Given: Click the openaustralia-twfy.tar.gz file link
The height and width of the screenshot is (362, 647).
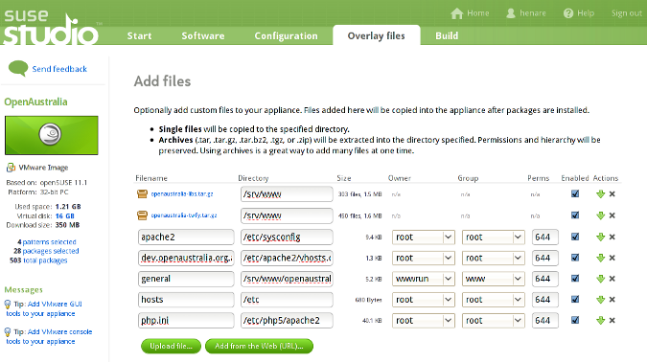Looking at the screenshot, I should (x=184, y=215).
